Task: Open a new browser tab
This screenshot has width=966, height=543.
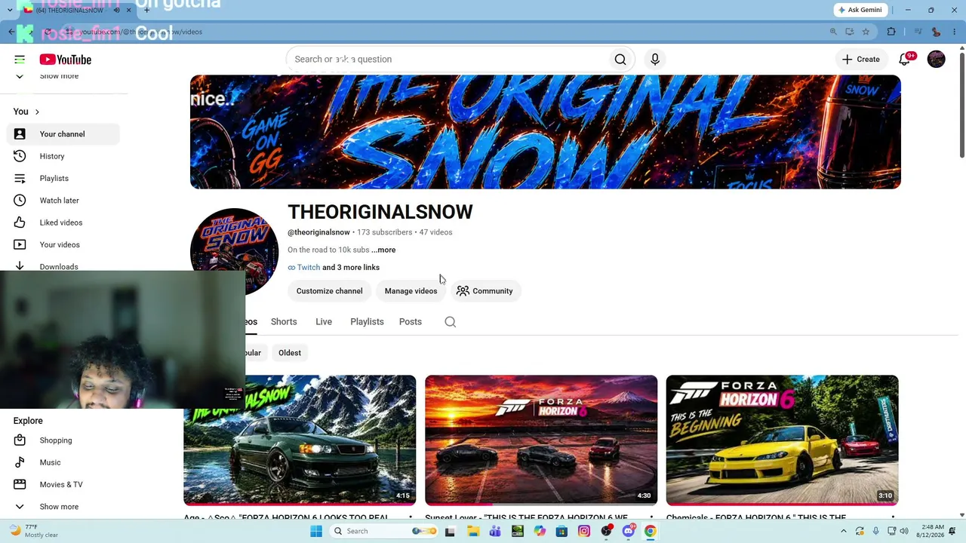Action: coord(146,10)
